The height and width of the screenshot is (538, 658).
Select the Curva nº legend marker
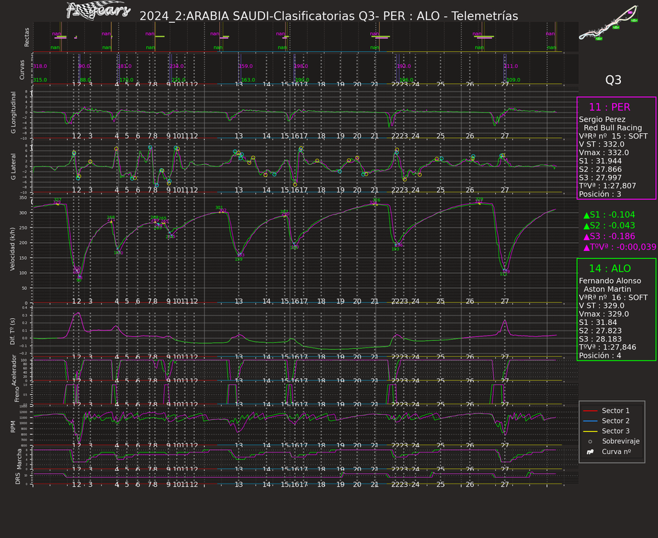click(x=591, y=452)
